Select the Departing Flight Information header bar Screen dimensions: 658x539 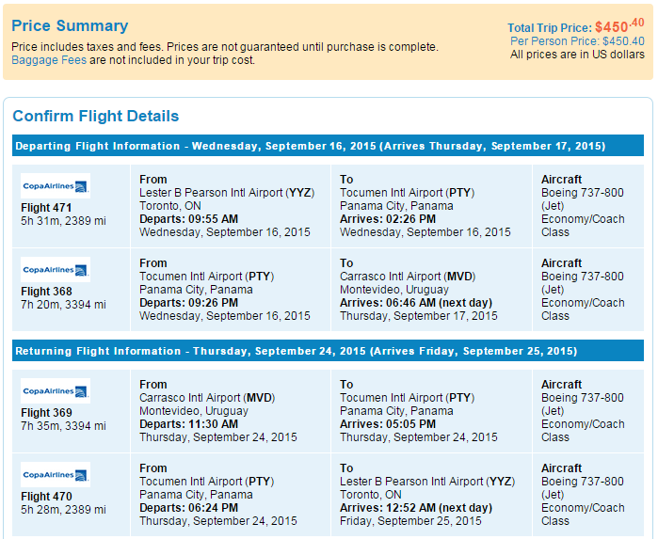tap(328, 146)
